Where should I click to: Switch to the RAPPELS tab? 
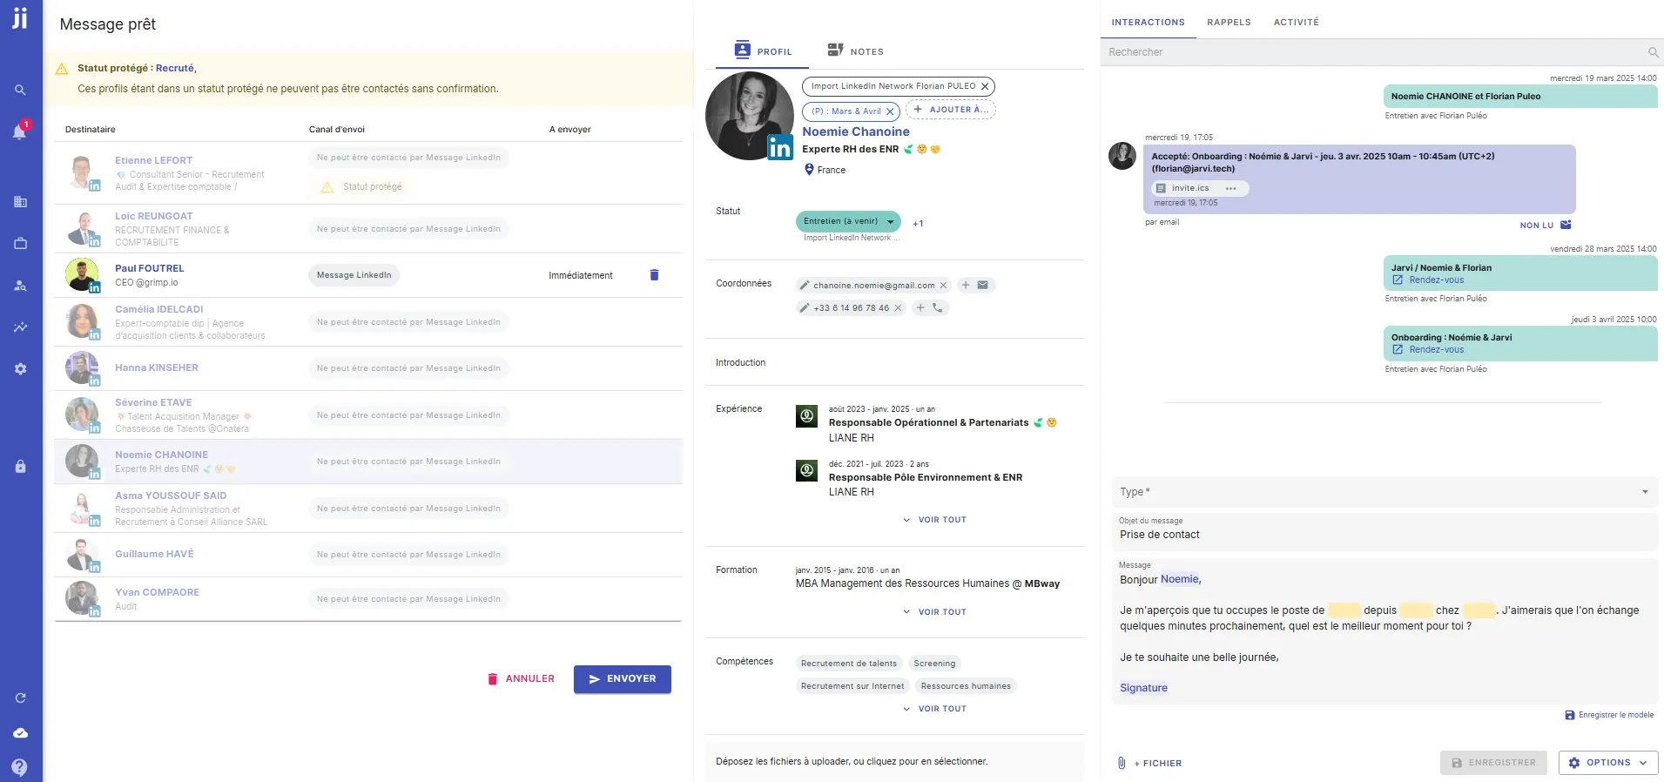tap(1229, 22)
